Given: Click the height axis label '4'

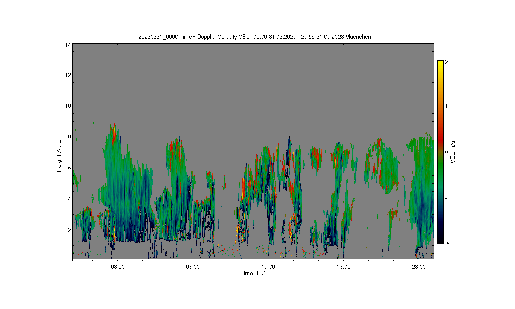Looking at the screenshot, I should (x=69, y=199).
